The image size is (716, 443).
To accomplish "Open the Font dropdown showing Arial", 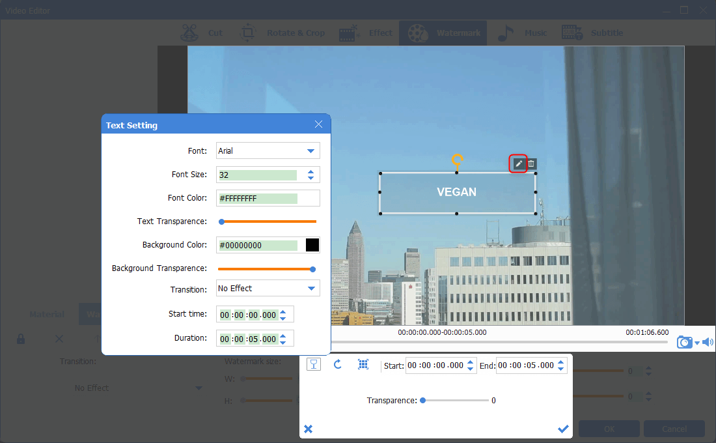I will coord(268,151).
